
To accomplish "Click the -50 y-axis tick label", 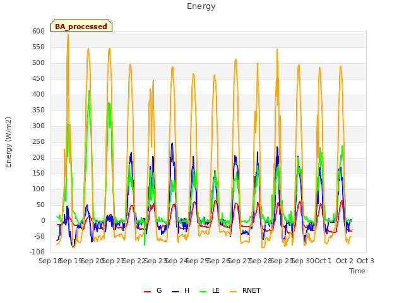I will (39, 236).
